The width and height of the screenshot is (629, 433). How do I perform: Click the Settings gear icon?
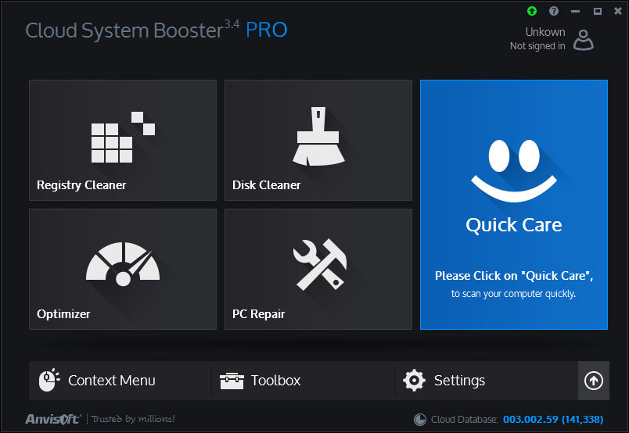tap(414, 381)
